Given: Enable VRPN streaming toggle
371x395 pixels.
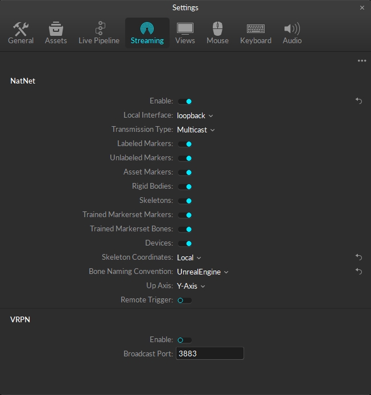Looking at the screenshot, I should [184, 340].
